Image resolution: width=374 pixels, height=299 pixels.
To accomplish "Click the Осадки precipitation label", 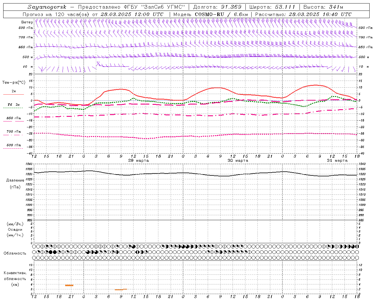I will pos(15,230).
